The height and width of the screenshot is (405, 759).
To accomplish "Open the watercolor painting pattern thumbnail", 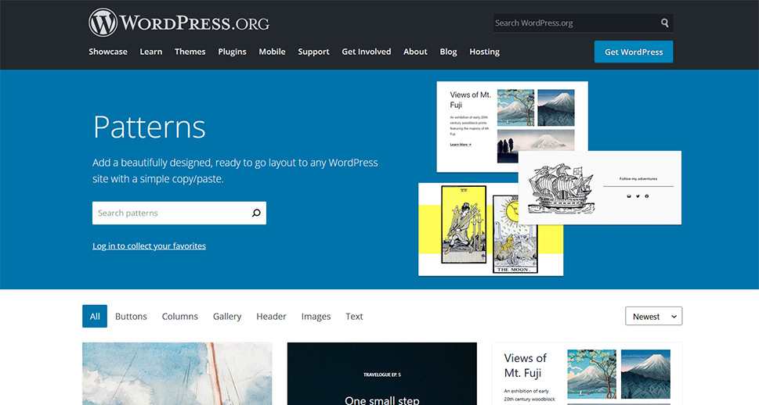I will pyautogui.click(x=177, y=374).
